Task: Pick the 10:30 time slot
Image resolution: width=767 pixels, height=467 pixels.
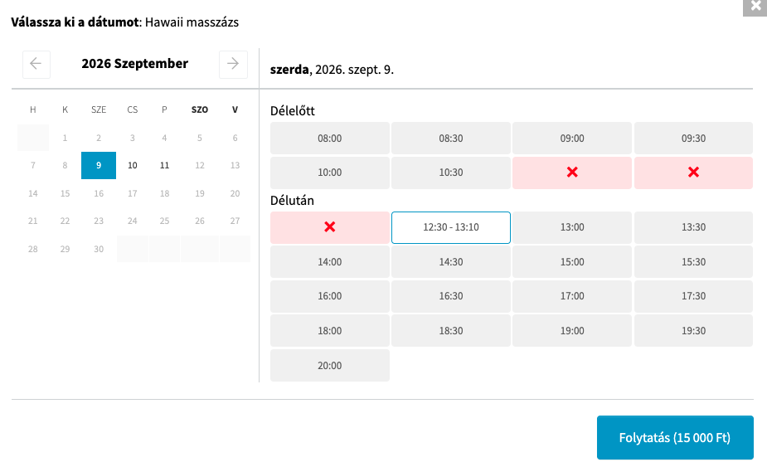Action: click(450, 173)
